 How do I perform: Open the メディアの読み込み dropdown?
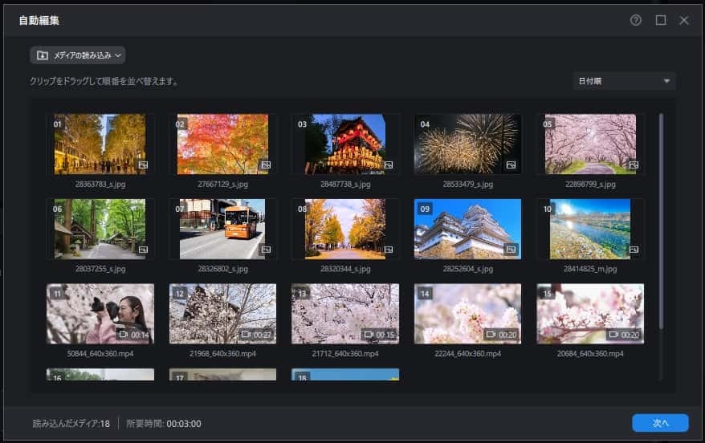click(78, 55)
